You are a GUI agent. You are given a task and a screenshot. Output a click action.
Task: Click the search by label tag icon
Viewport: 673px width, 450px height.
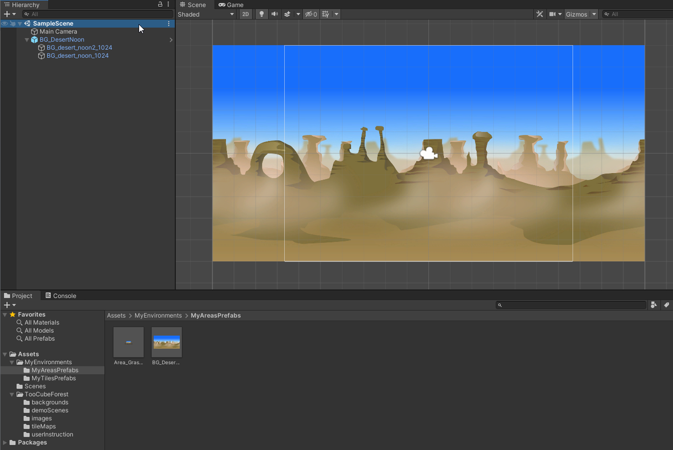pyautogui.click(x=666, y=305)
